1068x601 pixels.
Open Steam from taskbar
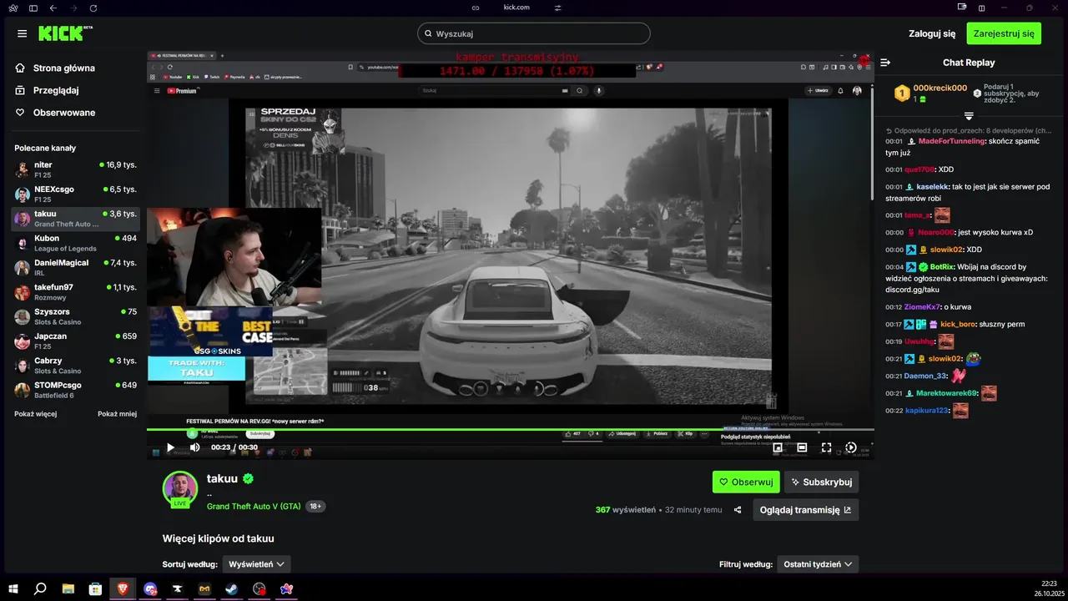click(232, 588)
